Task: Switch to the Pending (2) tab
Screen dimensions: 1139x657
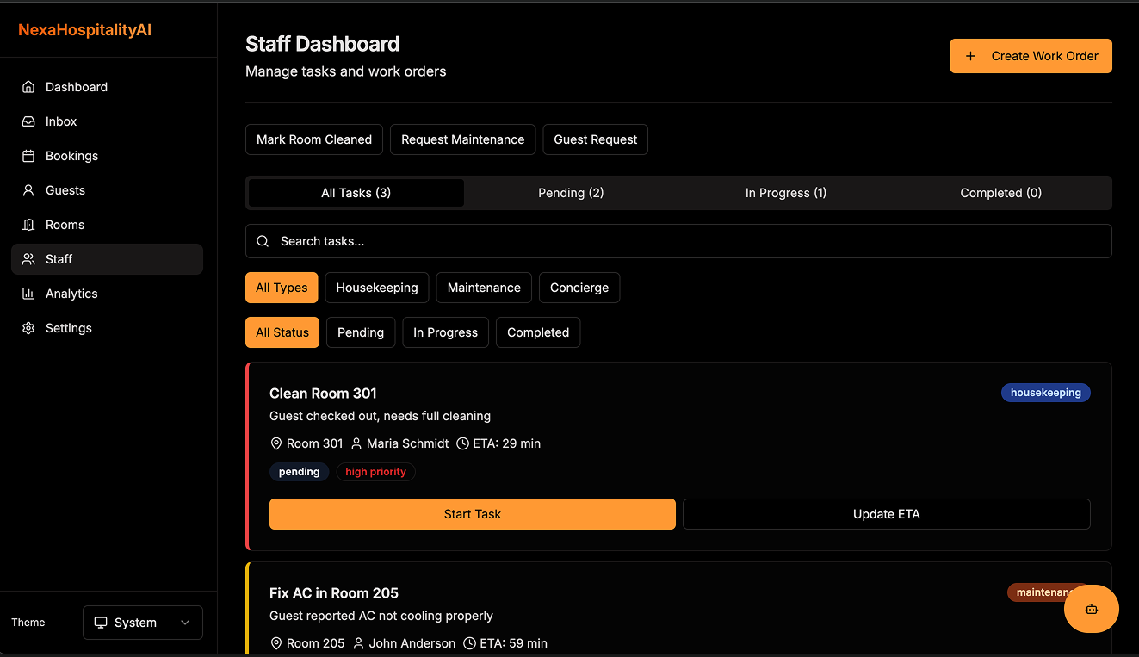Action: [571, 192]
